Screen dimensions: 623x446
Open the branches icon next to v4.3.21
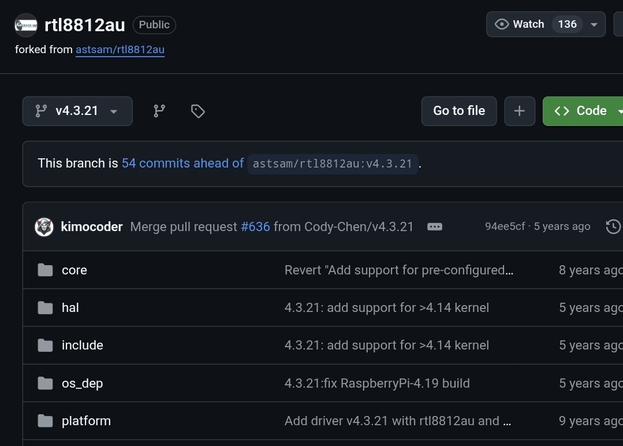pos(159,111)
